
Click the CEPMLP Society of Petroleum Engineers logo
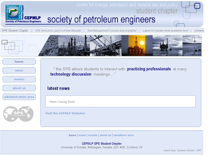pos(23,14)
